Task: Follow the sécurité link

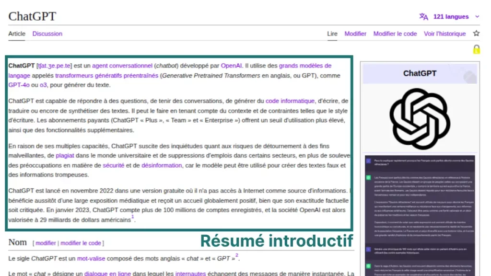Action: click(113, 165)
